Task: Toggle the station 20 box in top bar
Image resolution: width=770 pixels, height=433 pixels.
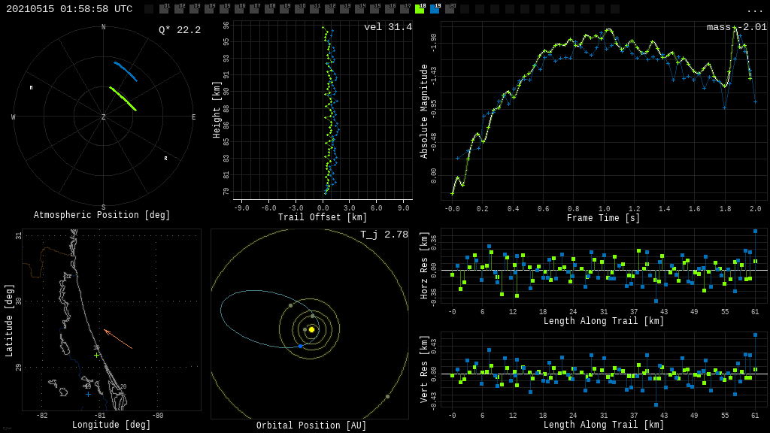Action: tap(450, 9)
